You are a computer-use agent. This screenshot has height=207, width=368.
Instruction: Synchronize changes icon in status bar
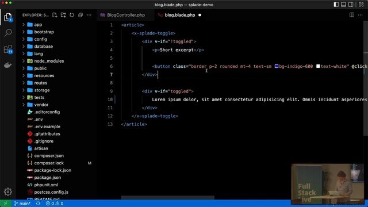[38, 203]
